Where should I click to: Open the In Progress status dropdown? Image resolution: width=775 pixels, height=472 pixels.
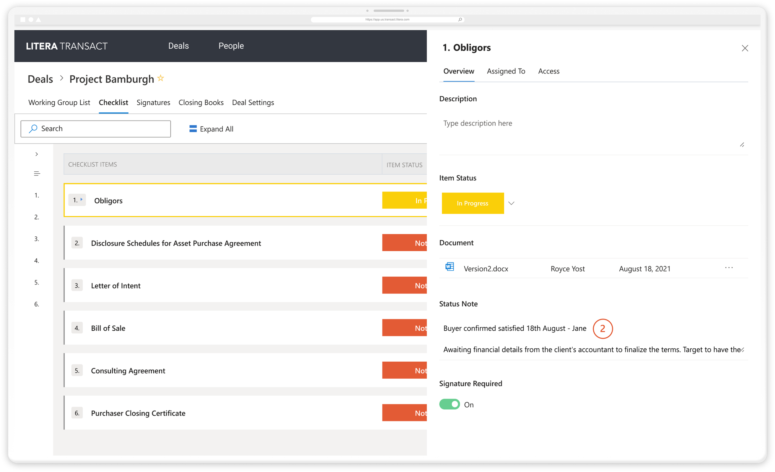click(511, 203)
